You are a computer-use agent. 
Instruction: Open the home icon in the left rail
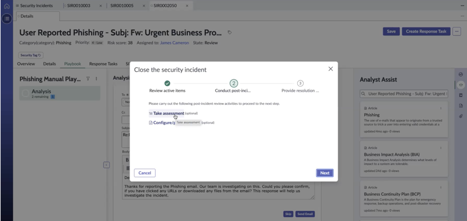(x=6, y=6)
